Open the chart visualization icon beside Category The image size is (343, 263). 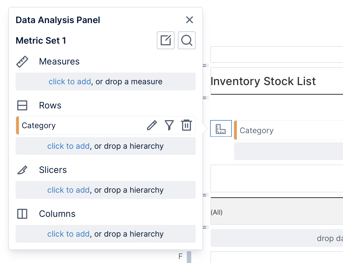click(x=221, y=128)
